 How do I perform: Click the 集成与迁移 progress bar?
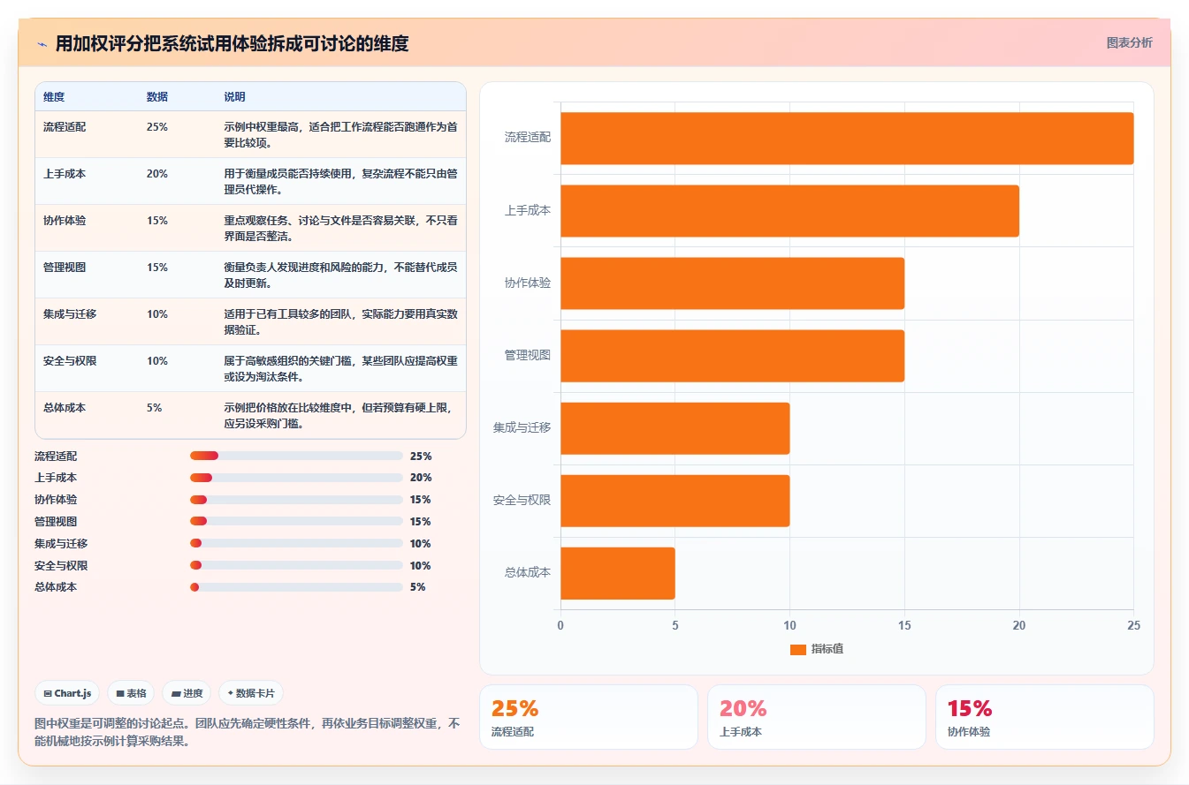[296, 543]
